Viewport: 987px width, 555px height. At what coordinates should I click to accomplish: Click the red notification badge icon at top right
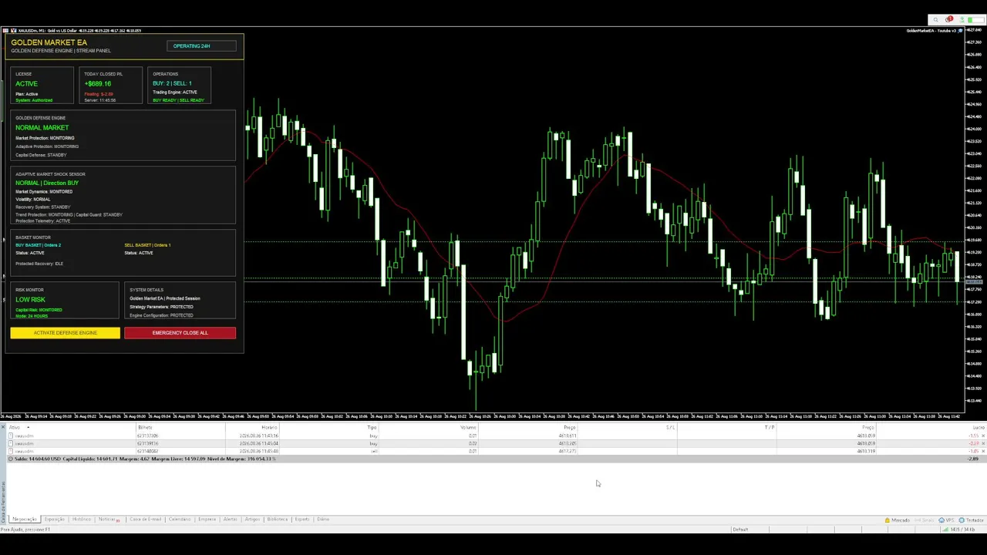949,20
